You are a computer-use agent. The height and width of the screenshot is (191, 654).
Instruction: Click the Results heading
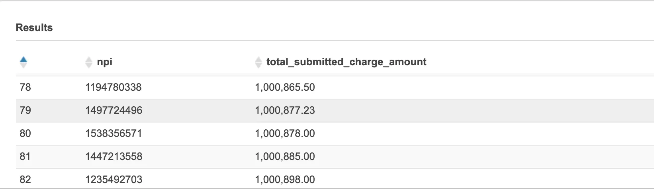(34, 27)
